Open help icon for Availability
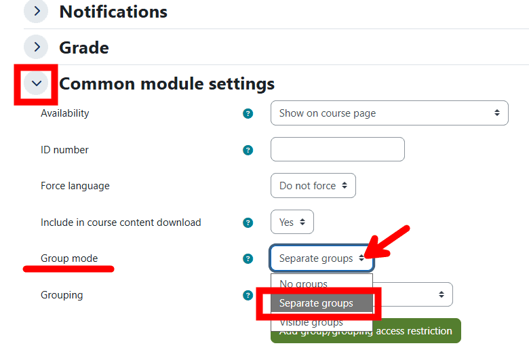The width and height of the screenshot is (529, 350). 248,113
